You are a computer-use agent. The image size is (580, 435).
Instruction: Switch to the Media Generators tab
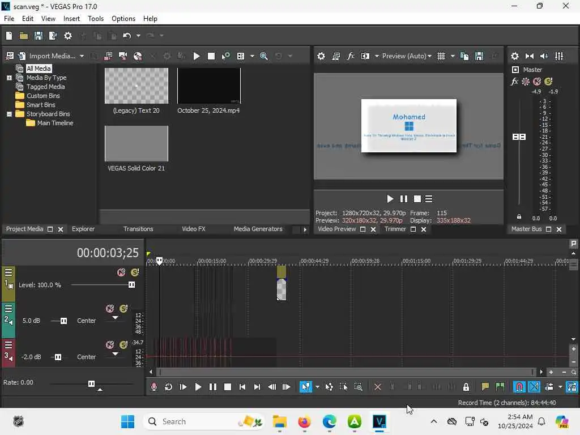point(258,229)
